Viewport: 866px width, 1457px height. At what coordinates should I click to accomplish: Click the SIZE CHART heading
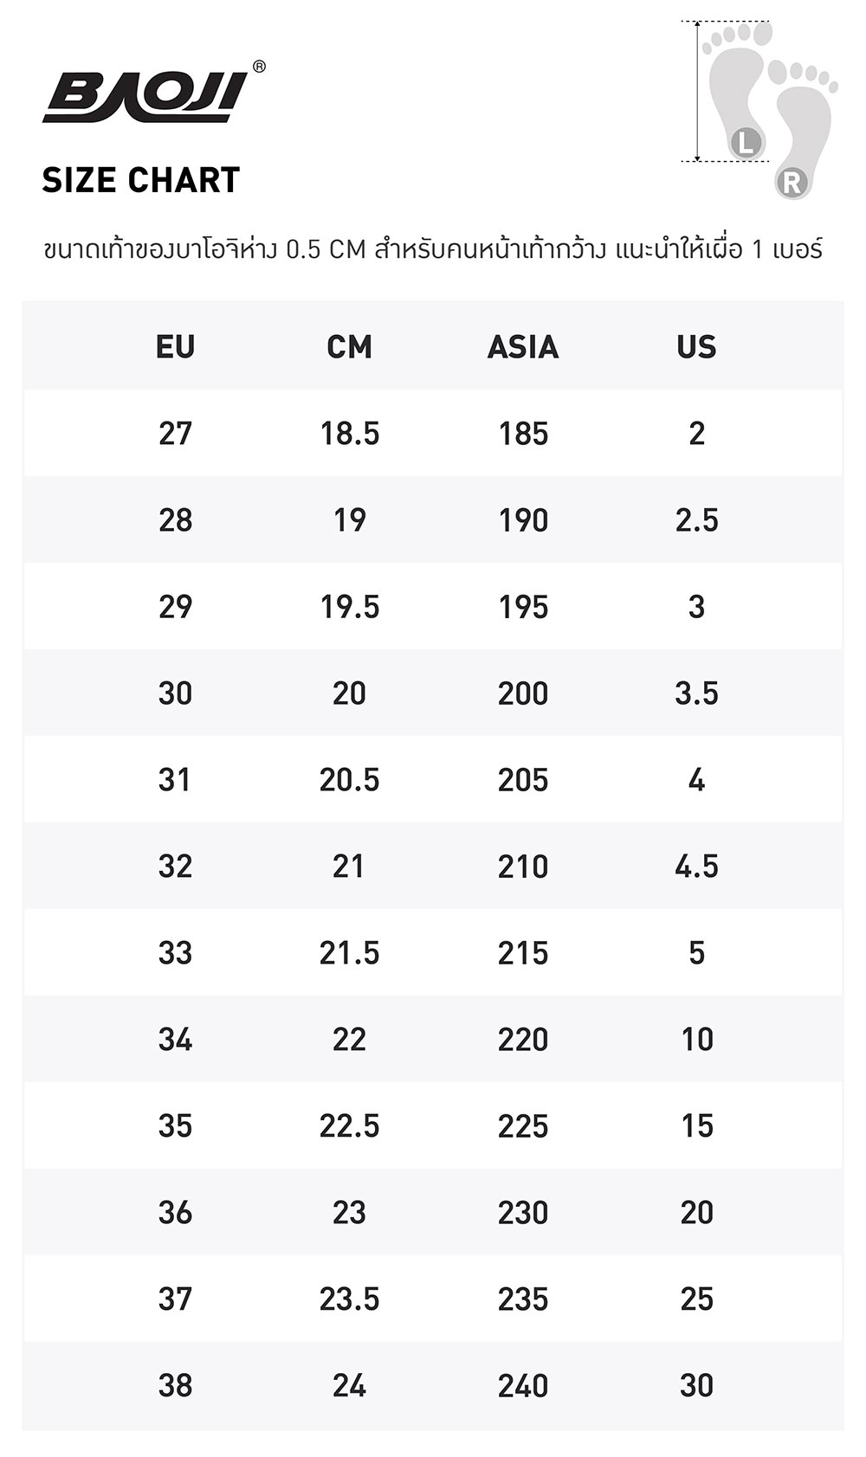141,180
